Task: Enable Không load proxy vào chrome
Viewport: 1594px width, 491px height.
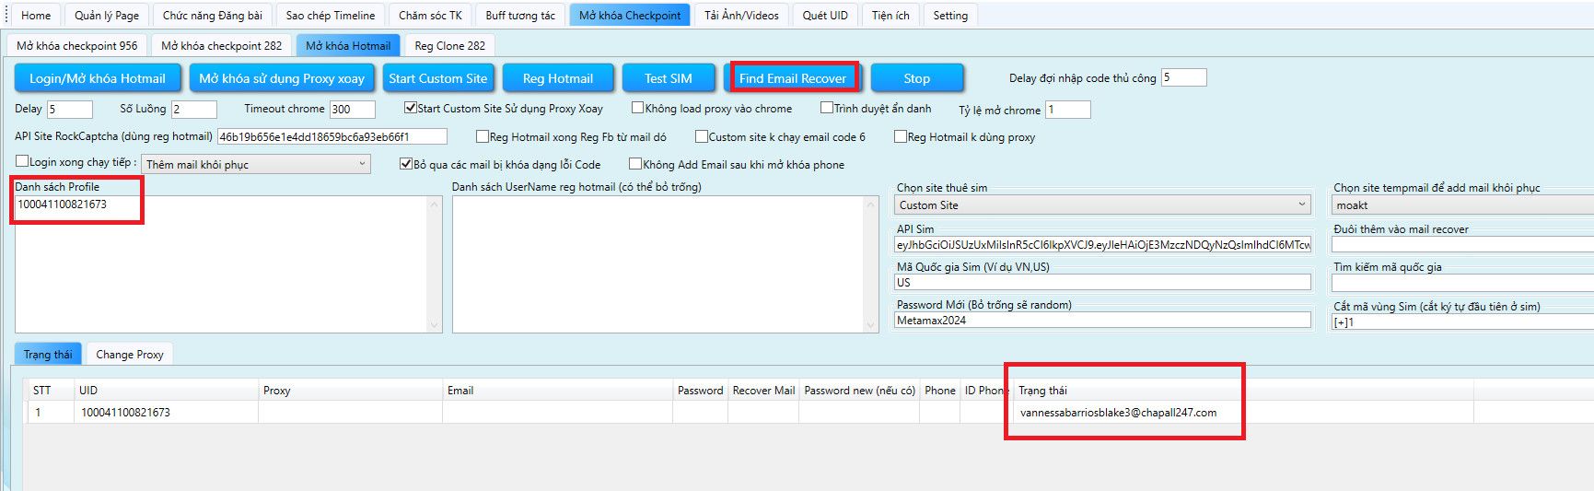Action: (x=637, y=108)
